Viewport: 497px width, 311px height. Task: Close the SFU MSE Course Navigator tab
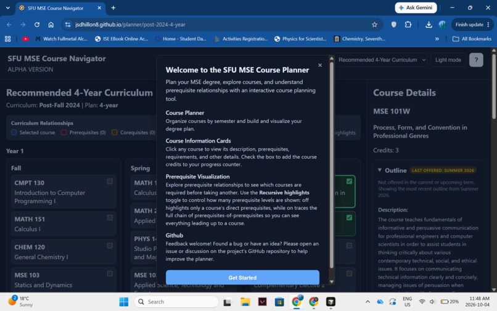click(x=99, y=8)
